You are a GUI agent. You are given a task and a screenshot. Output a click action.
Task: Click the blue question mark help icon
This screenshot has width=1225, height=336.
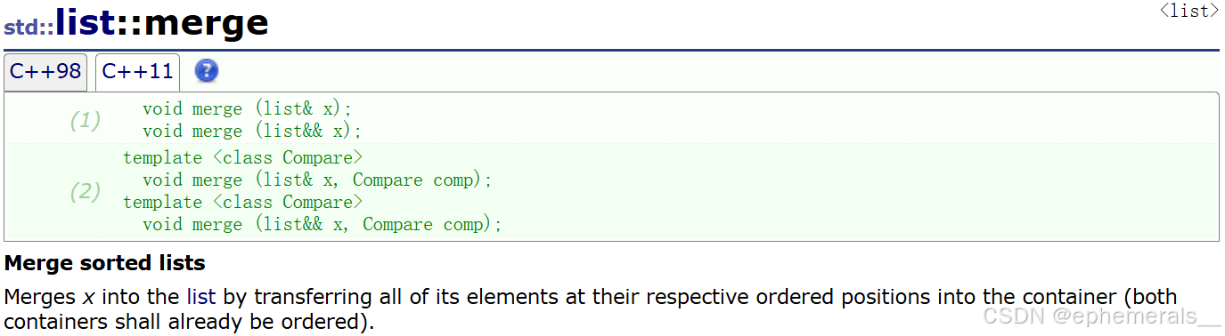(x=206, y=71)
